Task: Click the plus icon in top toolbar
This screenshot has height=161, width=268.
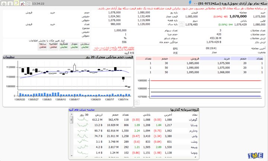Action: [4, 3]
